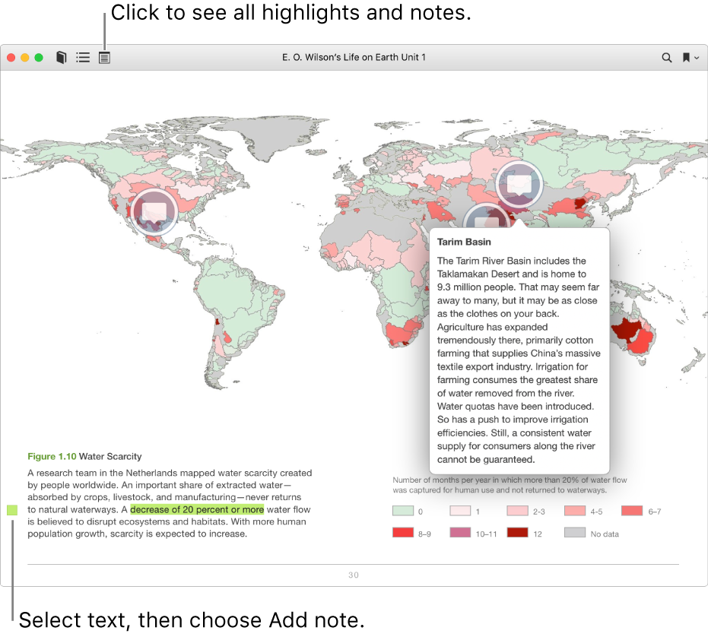
Task: Click the 'Tarim Basin' popover heading
Action: (x=464, y=242)
